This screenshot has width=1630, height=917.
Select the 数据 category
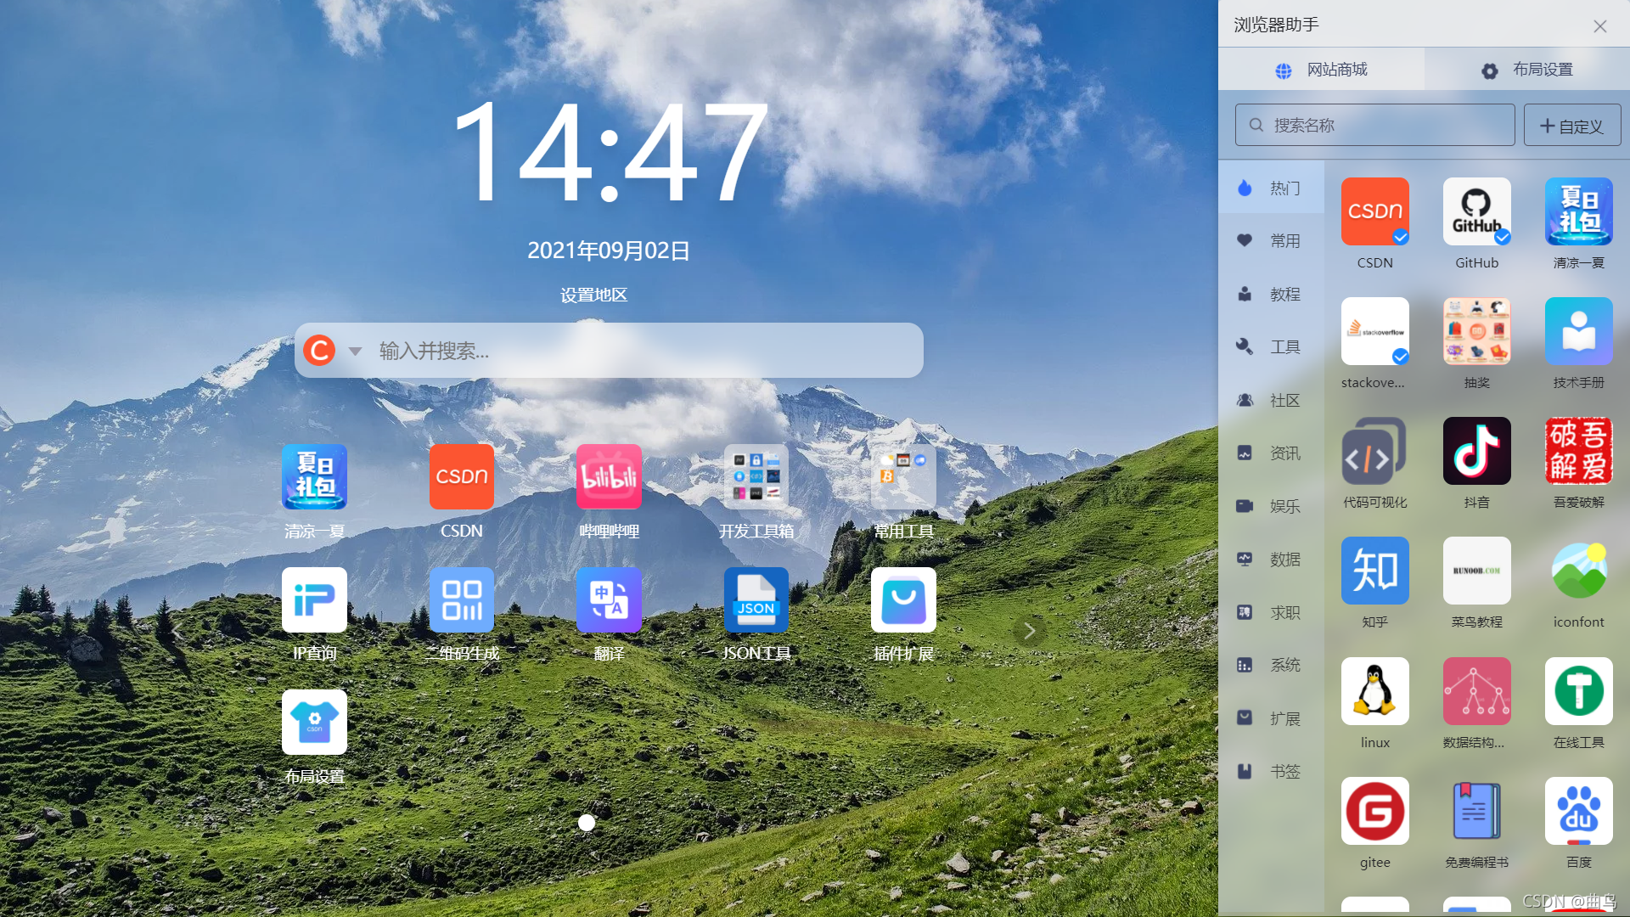1271,559
